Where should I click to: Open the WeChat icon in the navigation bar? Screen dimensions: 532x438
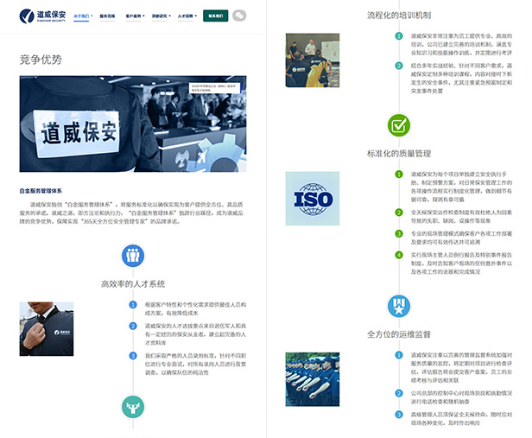tap(239, 16)
